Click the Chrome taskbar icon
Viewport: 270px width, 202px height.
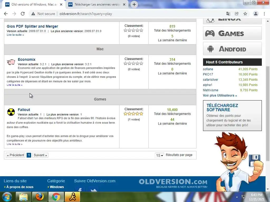(x=56, y=197)
